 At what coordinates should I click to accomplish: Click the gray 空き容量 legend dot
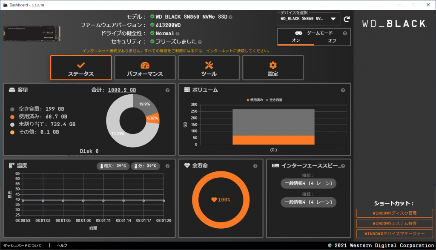(x=12, y=109)
